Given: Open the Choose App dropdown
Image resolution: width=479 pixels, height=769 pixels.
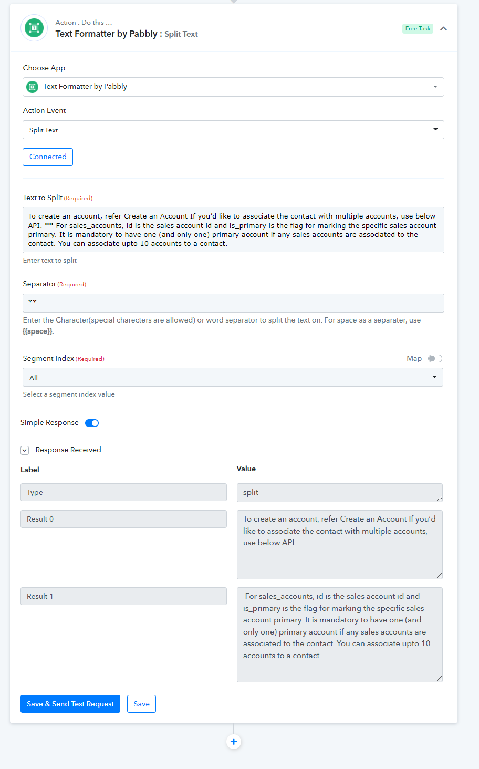Looking at the screenshot, I should click(x=233, y=87).
